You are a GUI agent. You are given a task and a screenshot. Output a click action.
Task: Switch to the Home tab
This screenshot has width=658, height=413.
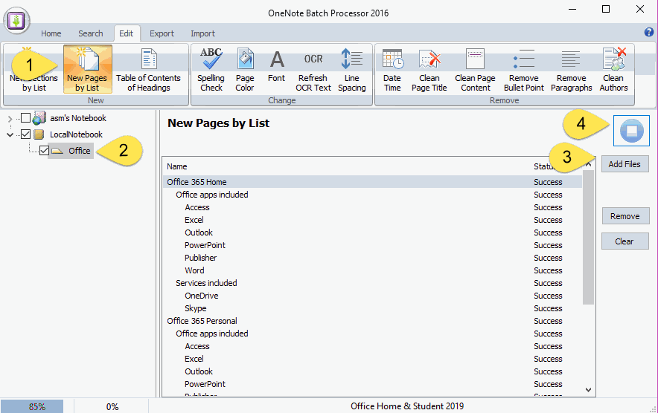(x=51, y=33)
